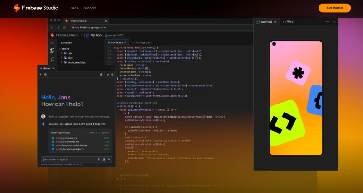The height and width of the screenshot is (193, 363).
Task: Select the Firebase Studio browser tab
Action: (x=86, y=21)
